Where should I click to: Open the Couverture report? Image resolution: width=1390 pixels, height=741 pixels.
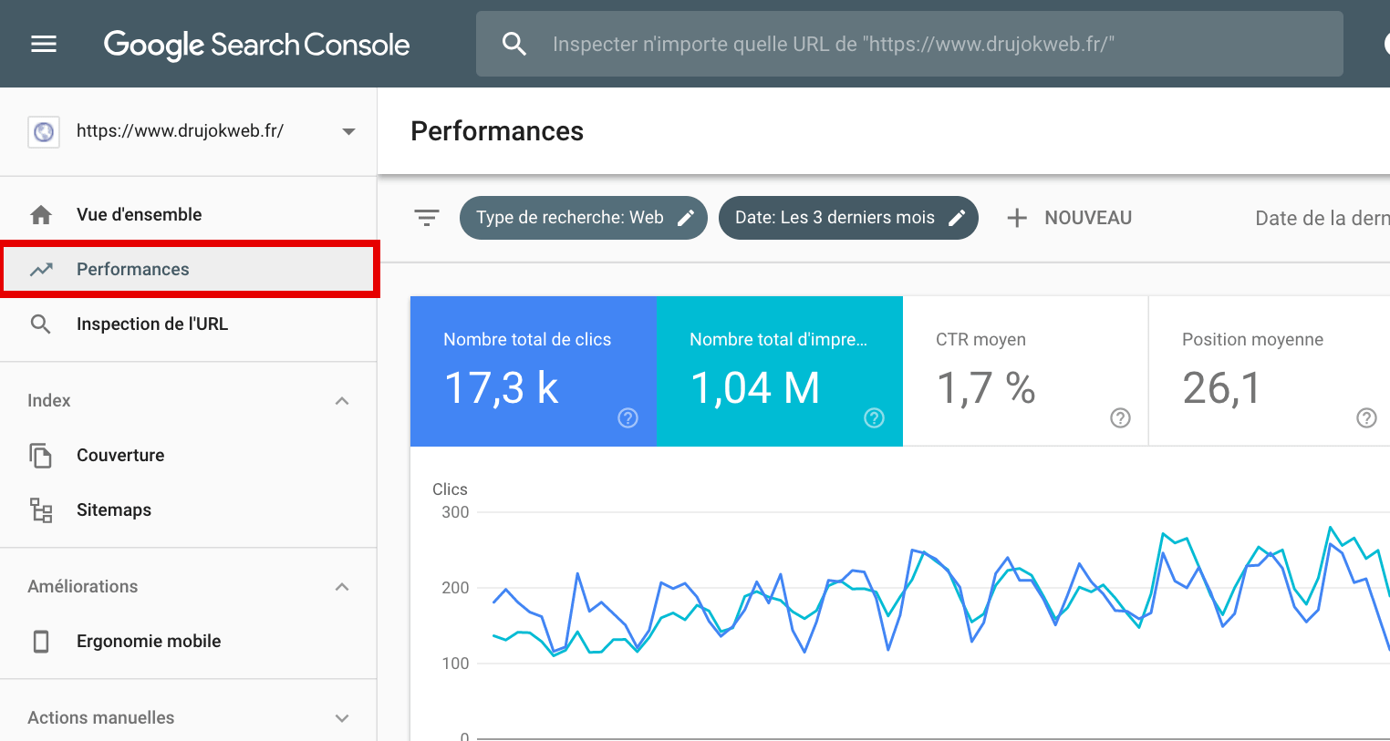click(x=189, y=456)
